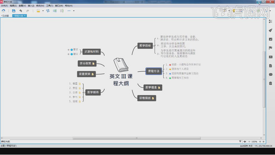
Task: Open the filter funnel in status bar
Action: tap(240, 142)
